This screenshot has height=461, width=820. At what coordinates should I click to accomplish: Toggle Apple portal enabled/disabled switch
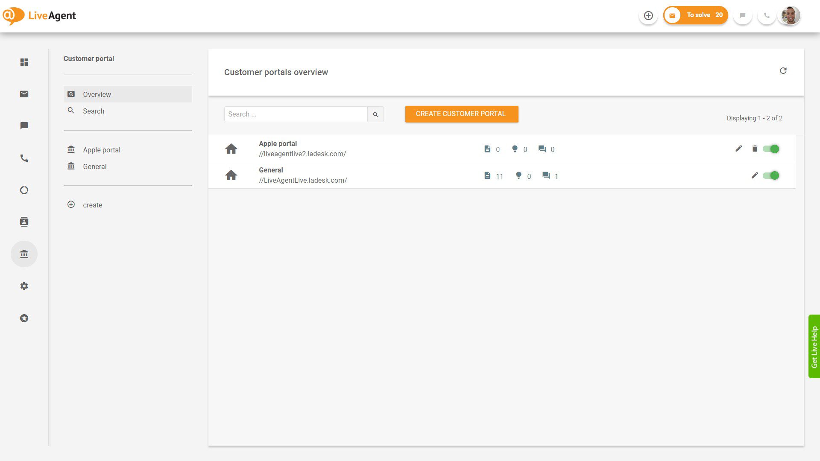(772, 148)
